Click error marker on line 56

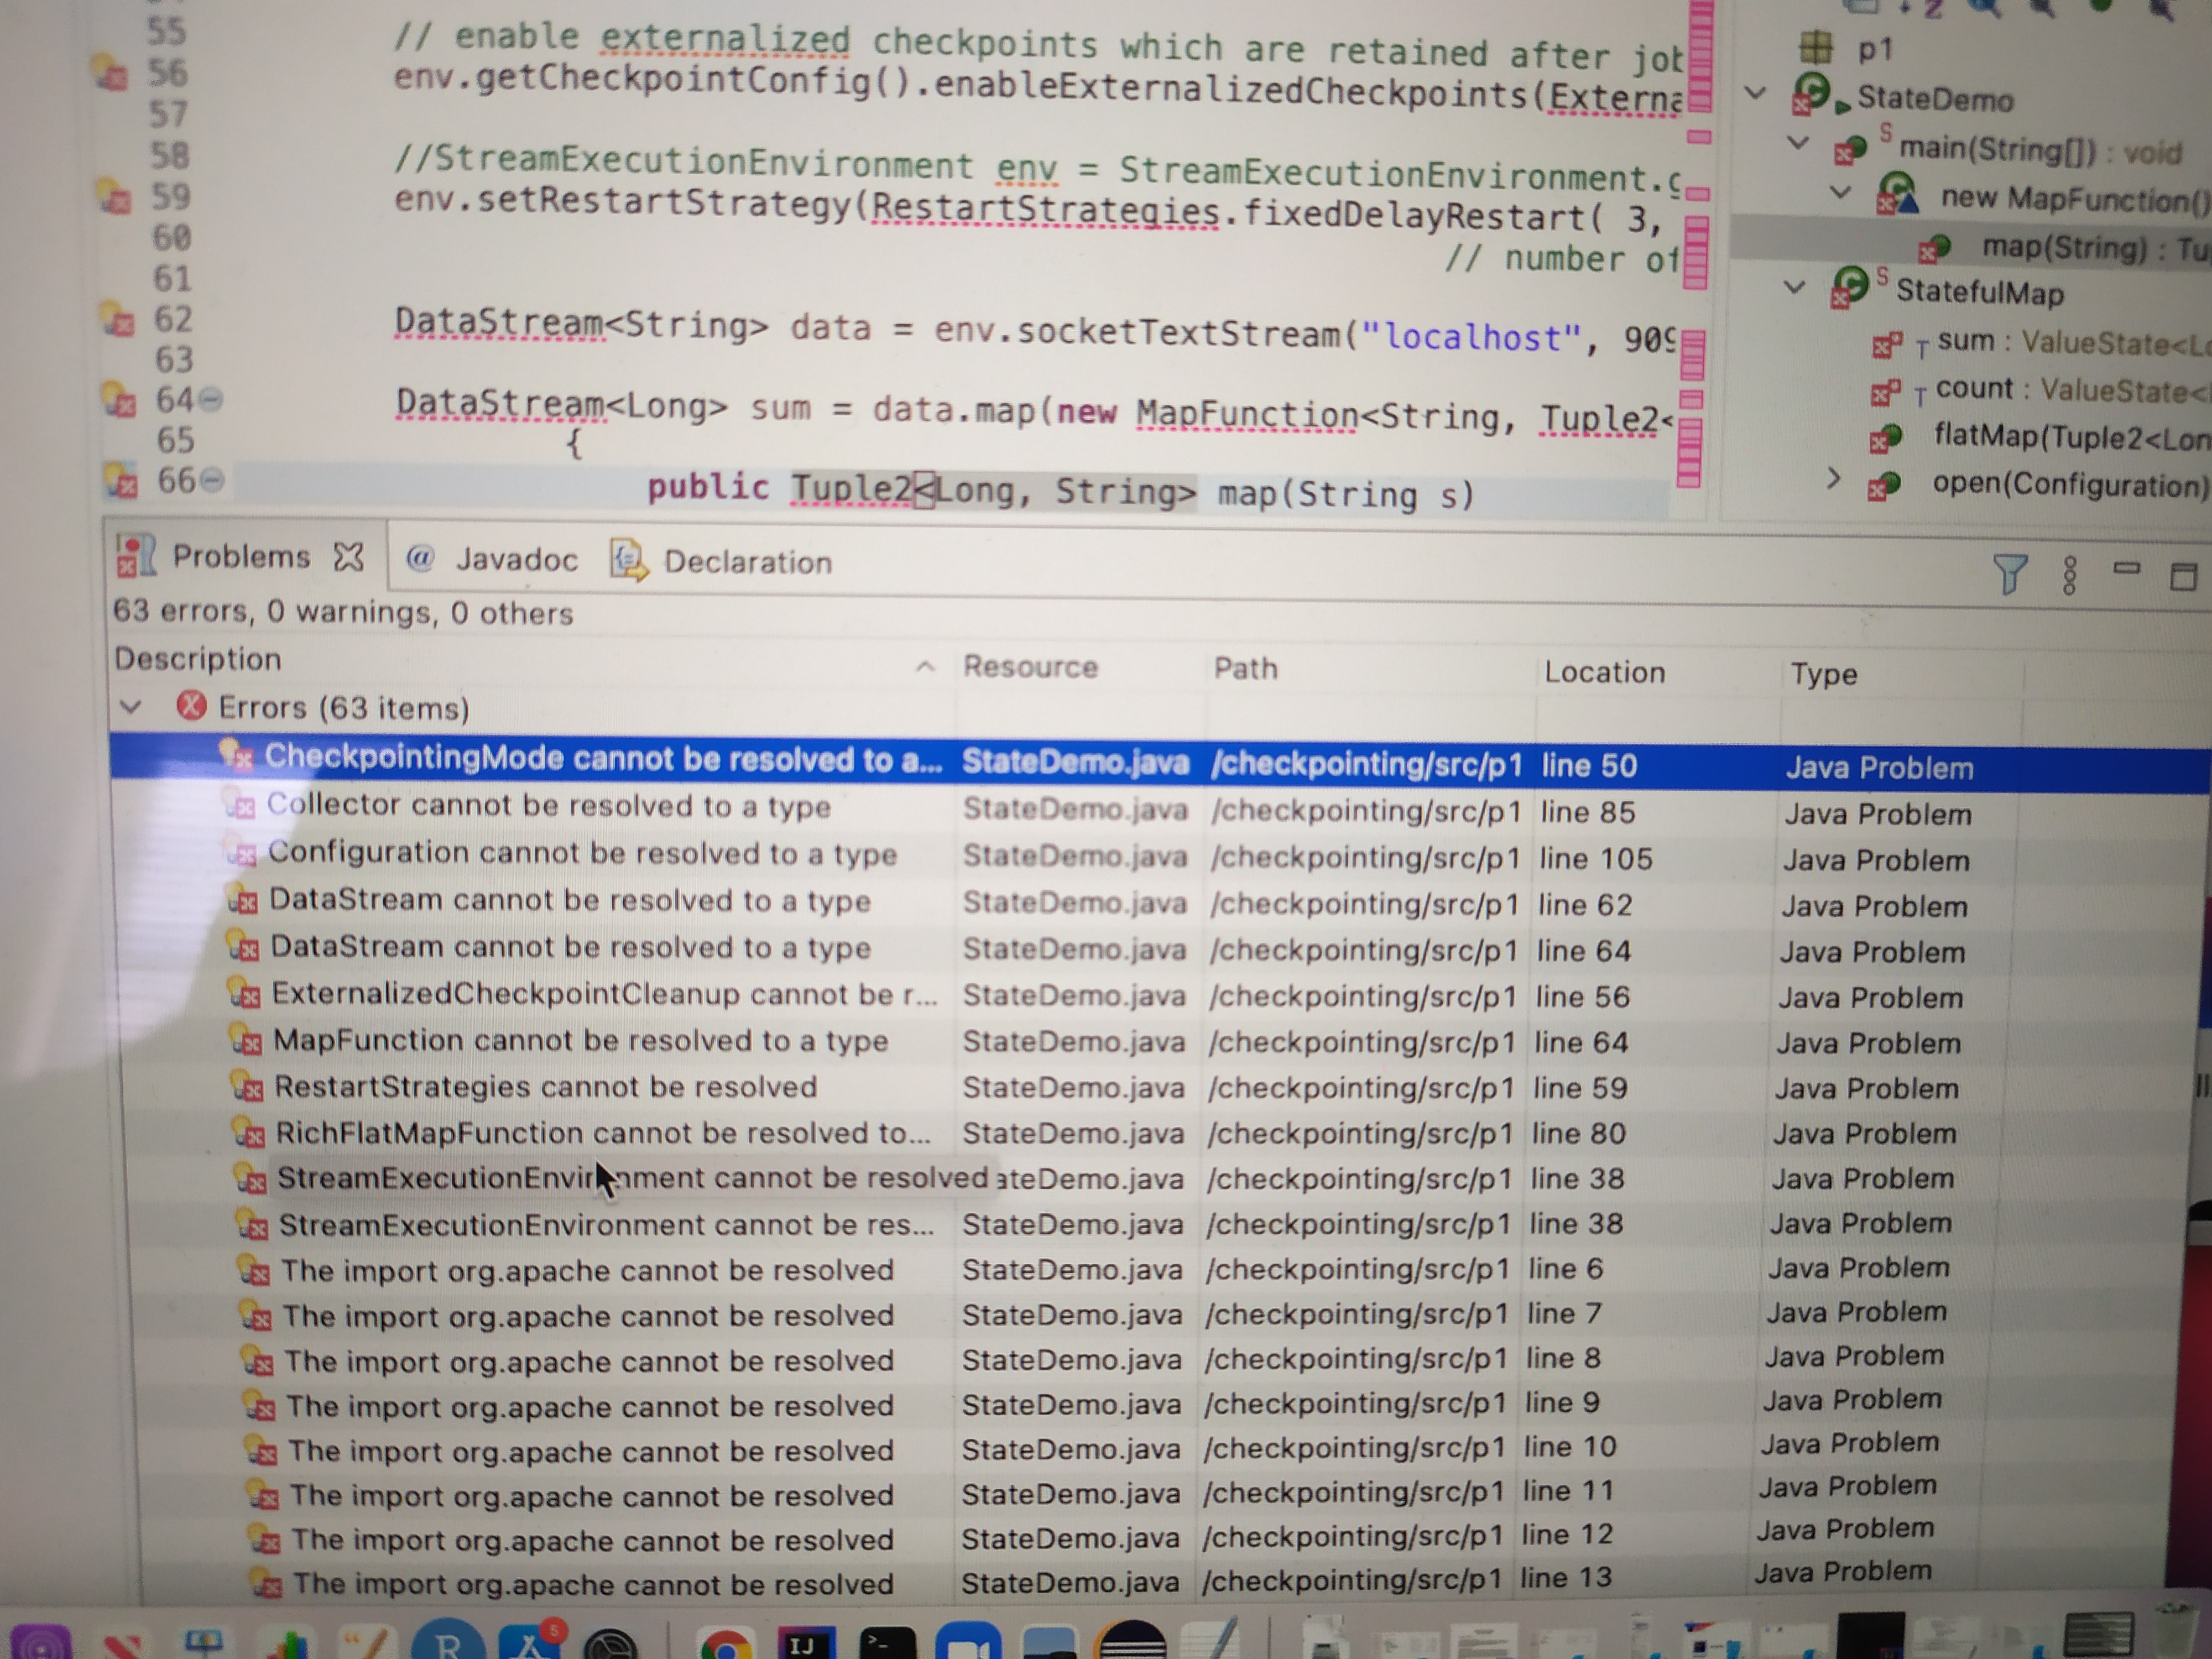click(x=109, y=72)
